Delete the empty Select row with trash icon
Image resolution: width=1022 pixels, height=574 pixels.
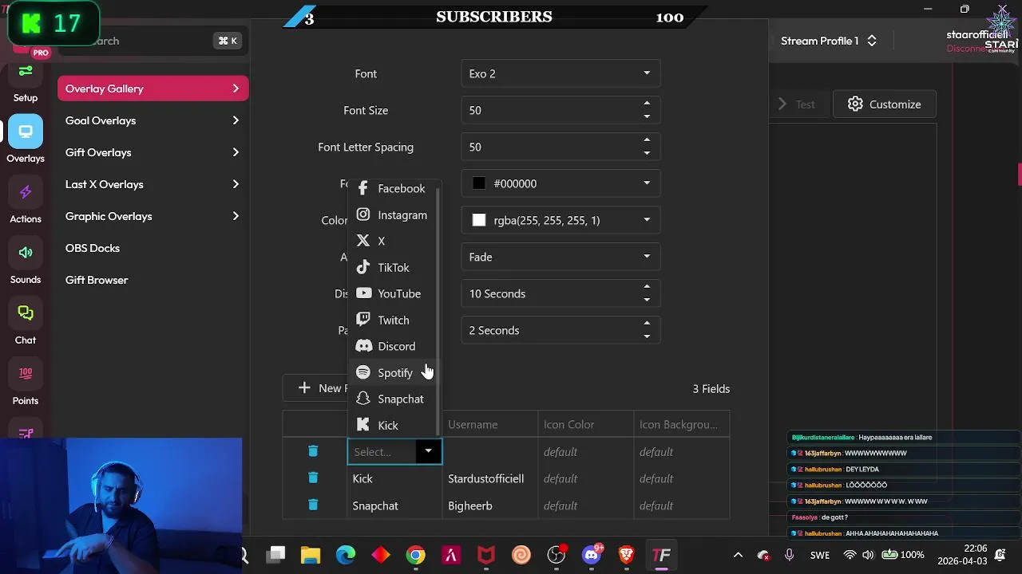tap(313, 451)
